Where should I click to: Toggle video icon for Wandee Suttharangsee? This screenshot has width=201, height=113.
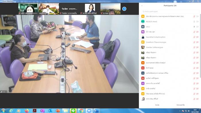click(198, 47)
